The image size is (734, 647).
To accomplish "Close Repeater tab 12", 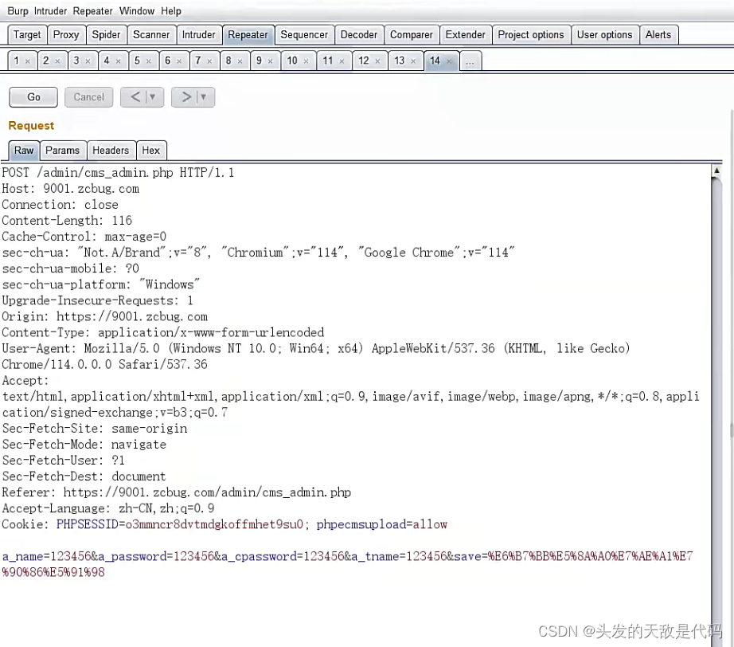I will 377,61.
